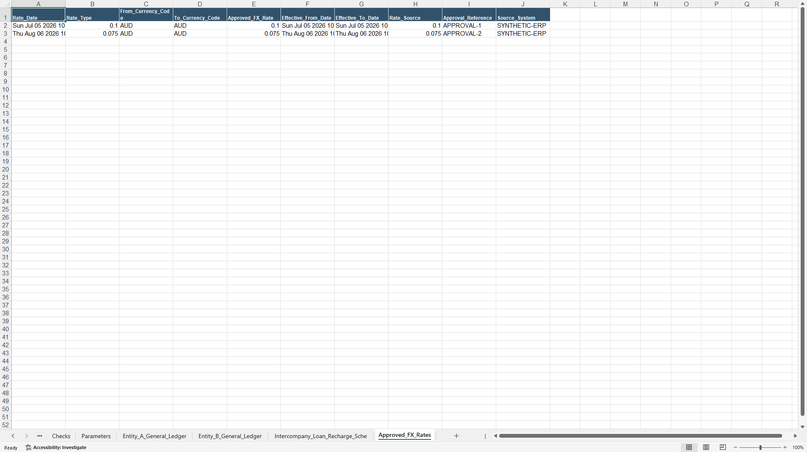Select Approved_FX_Rate value 0.1 in column E
The image size is (807, 452).
[x=254, y=26]
